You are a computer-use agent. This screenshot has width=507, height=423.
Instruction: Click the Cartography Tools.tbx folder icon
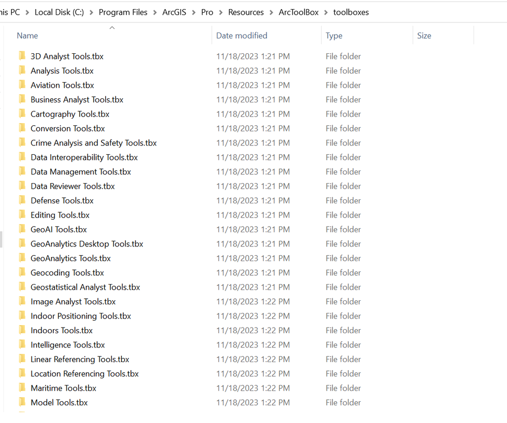pyautogui.click(x=22, y=114)
